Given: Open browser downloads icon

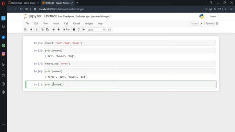Looking at the screenshot, I should click(x=226, y=9).
